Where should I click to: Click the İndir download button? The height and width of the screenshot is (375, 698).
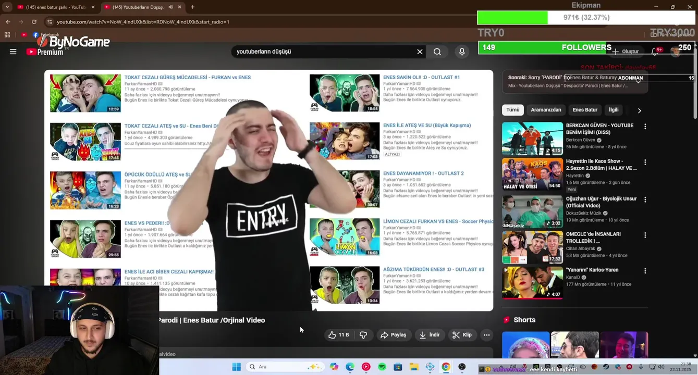point(430,335)
